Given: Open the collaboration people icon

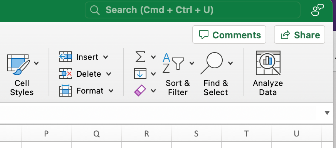Looking at the screenshot, I should (x=318, y=10).
